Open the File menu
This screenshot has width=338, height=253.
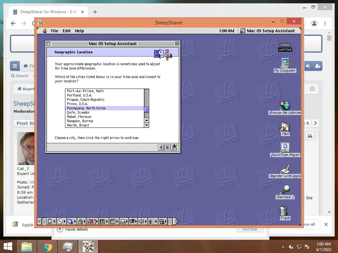point(54,31)
